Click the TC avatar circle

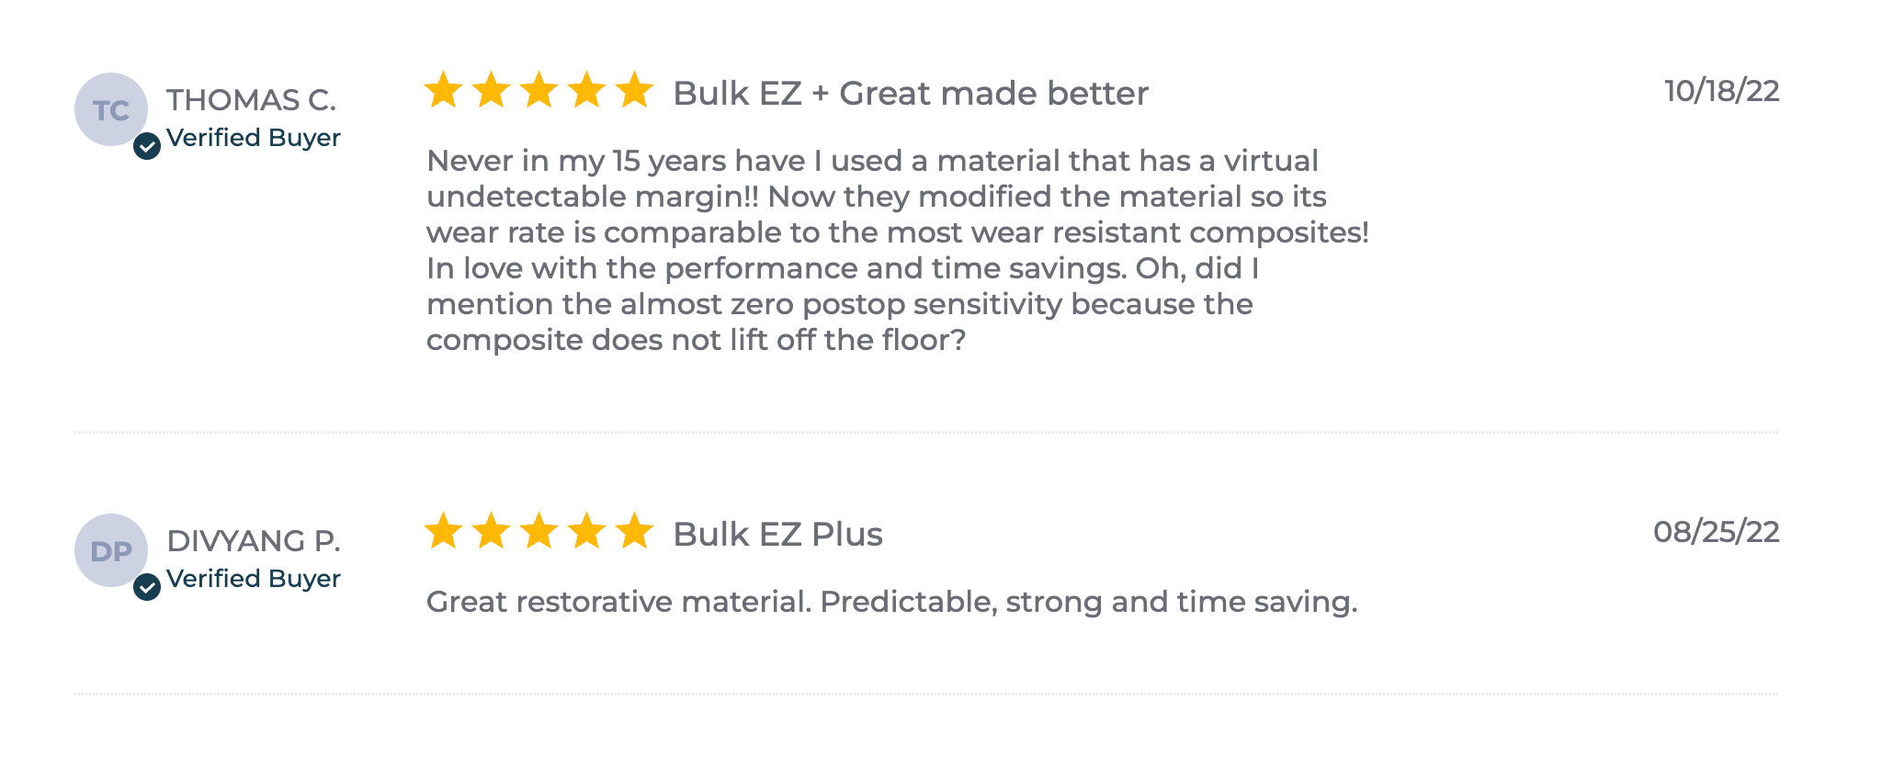pos(111,109)
